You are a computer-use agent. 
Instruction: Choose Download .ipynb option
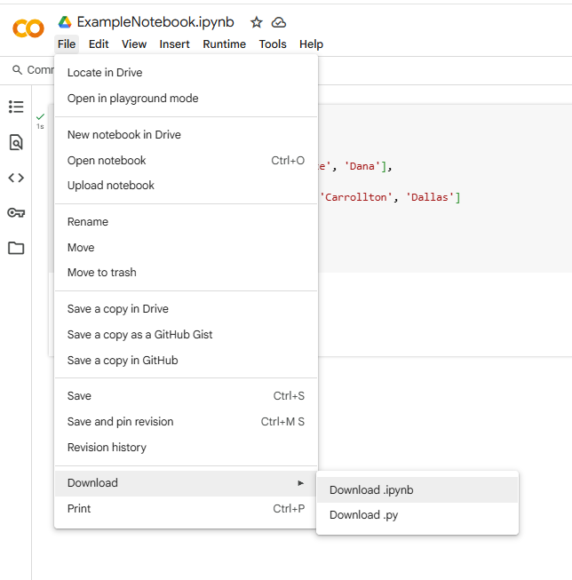pos(371,489)
